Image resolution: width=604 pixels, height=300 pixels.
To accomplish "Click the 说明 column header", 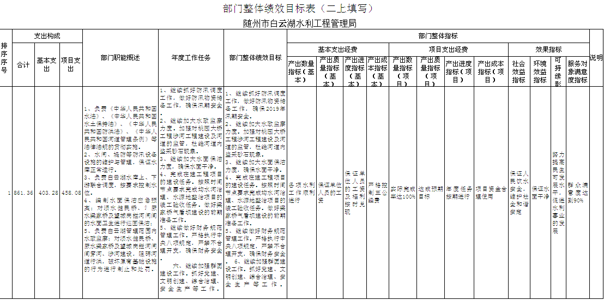I will [x=596, y=58].
